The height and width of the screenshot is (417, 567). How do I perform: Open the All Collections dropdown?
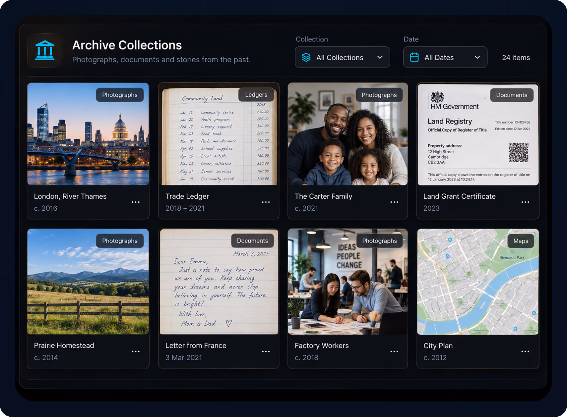tap(342, 57)
